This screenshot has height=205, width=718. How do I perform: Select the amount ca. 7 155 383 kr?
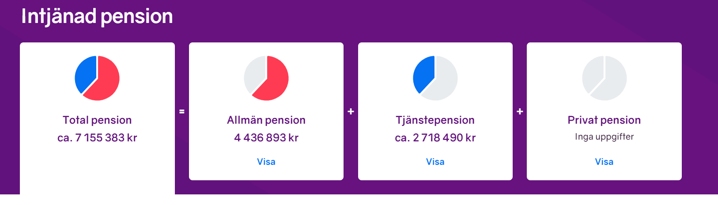point(97,138)
